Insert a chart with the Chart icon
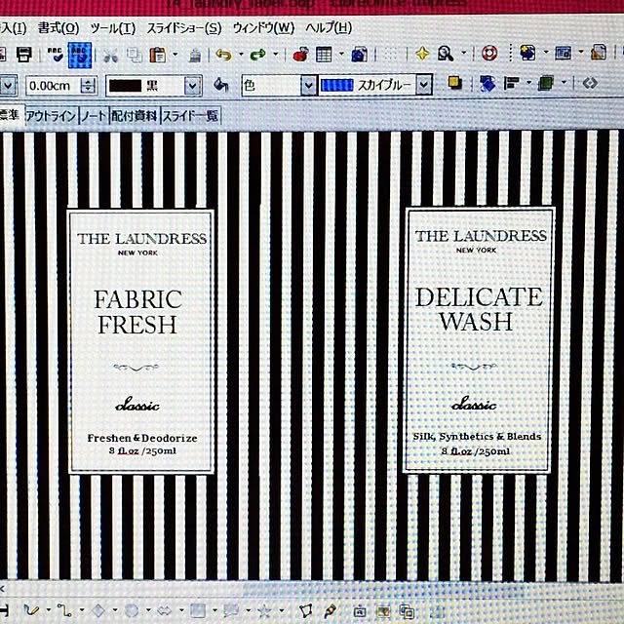 301,55
